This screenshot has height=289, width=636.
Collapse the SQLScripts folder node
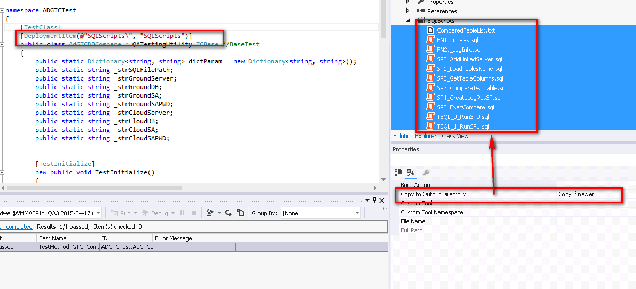coord(408,21)
